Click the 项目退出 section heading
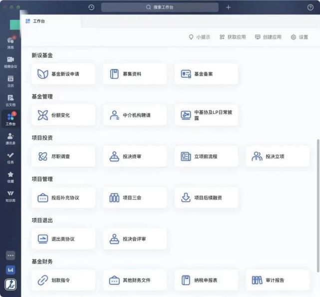The width and height of the screenshot is (320, 297). tap(42, 220)
